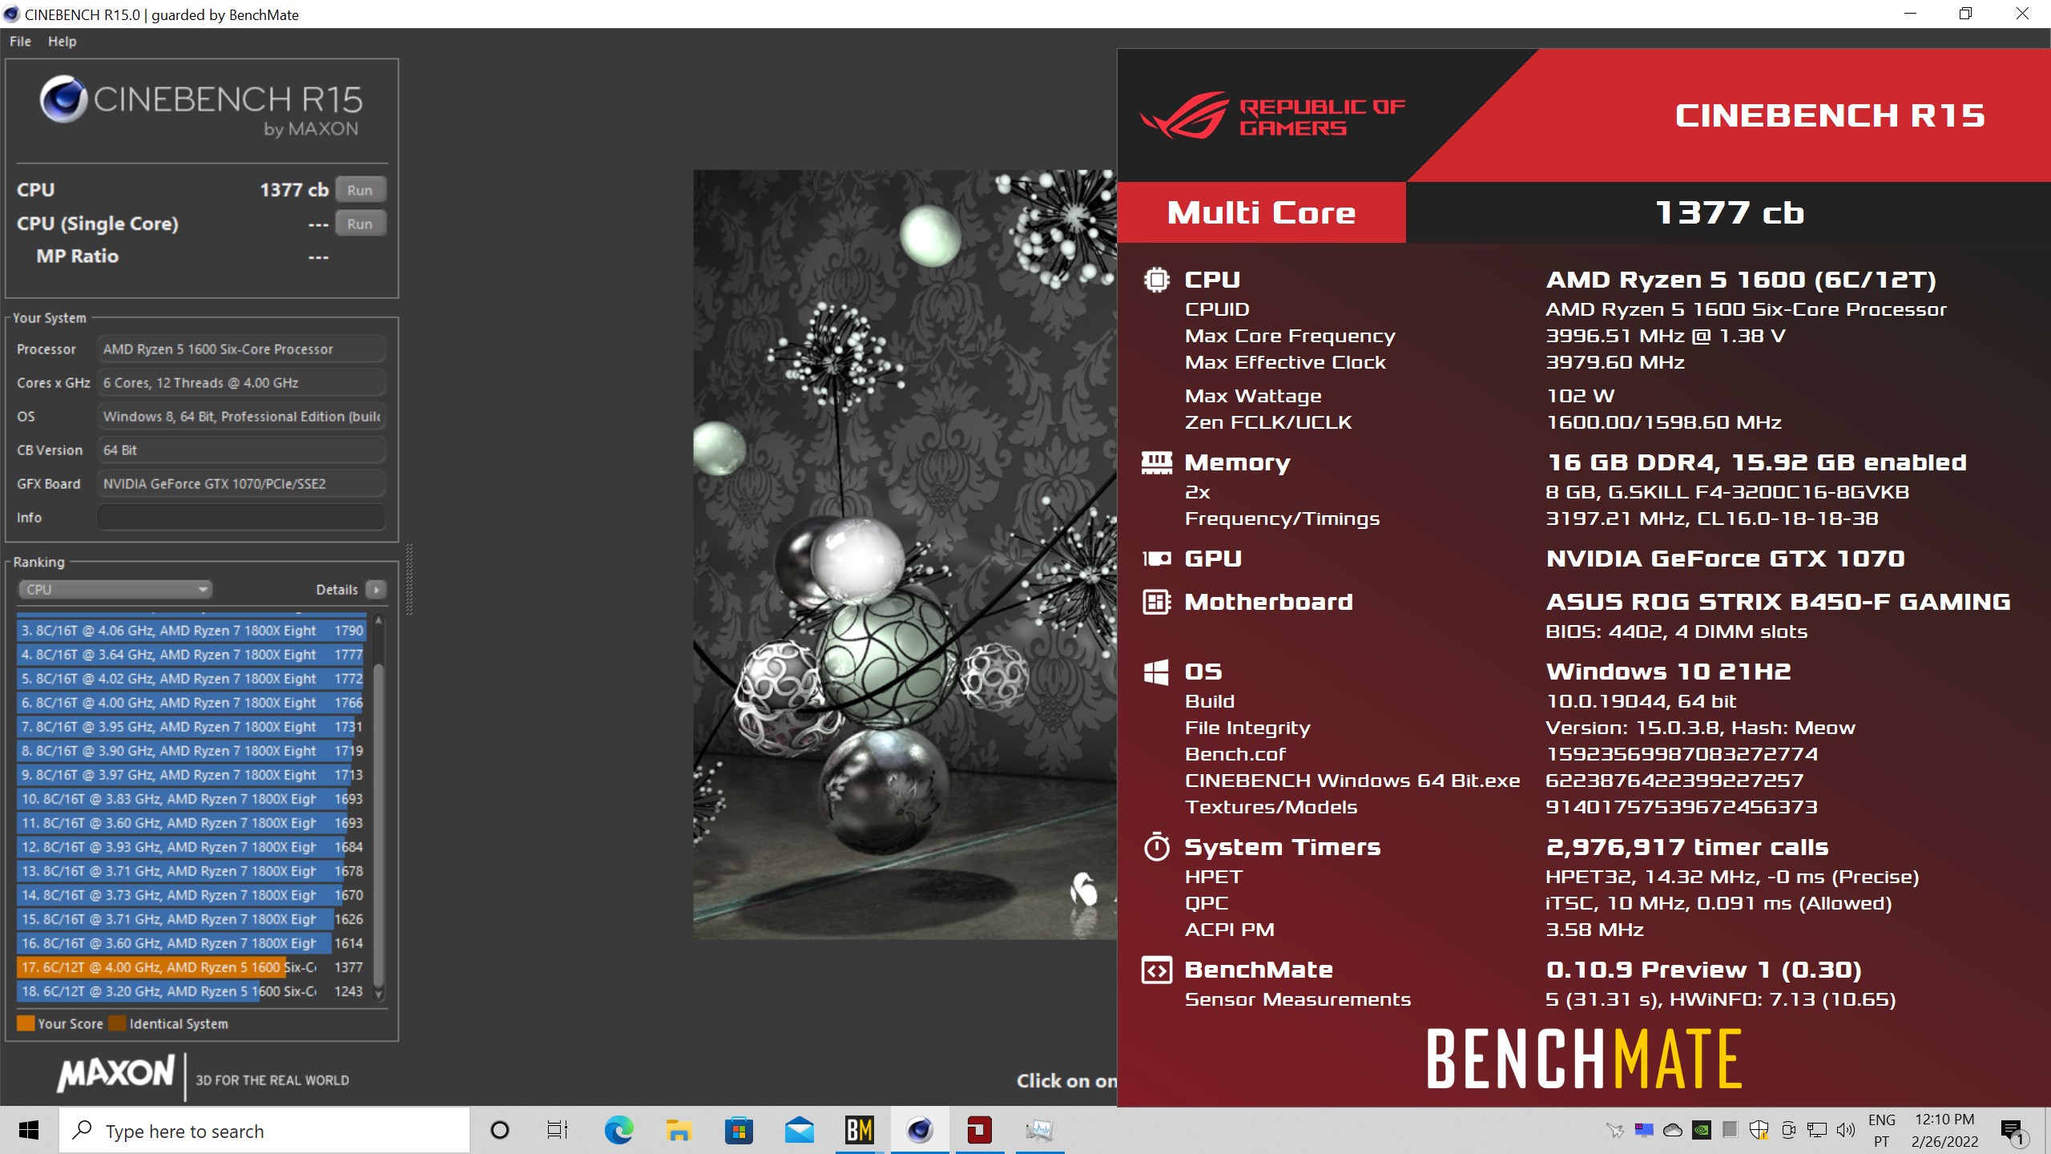Image resolution: width=2051 pixels, height=1154 pixels.
Task: Open the system monitor graph taskbar icon
Action: (x=1039, y=1131)
